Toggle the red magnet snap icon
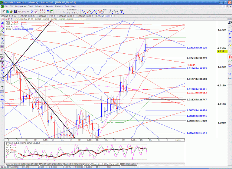Image resolution: width=232 pixels, height=169 pixels. tap(230, 57)
